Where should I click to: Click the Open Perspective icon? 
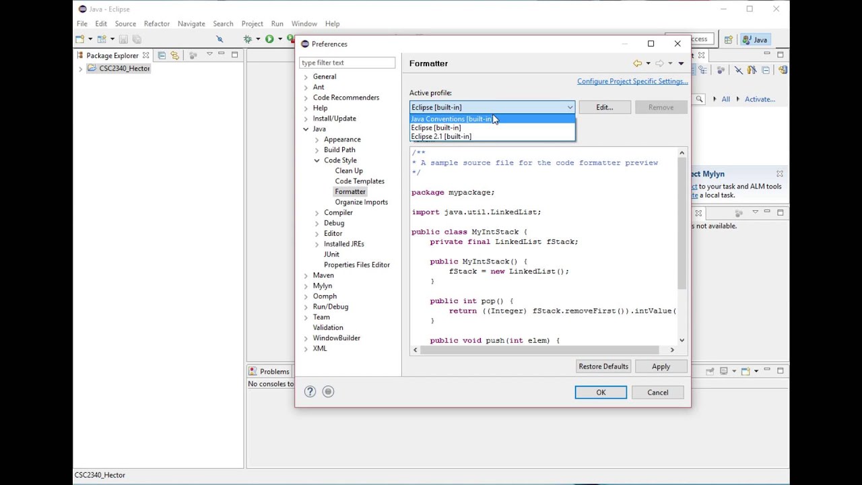pyautogui.click(x=728, y=40)
